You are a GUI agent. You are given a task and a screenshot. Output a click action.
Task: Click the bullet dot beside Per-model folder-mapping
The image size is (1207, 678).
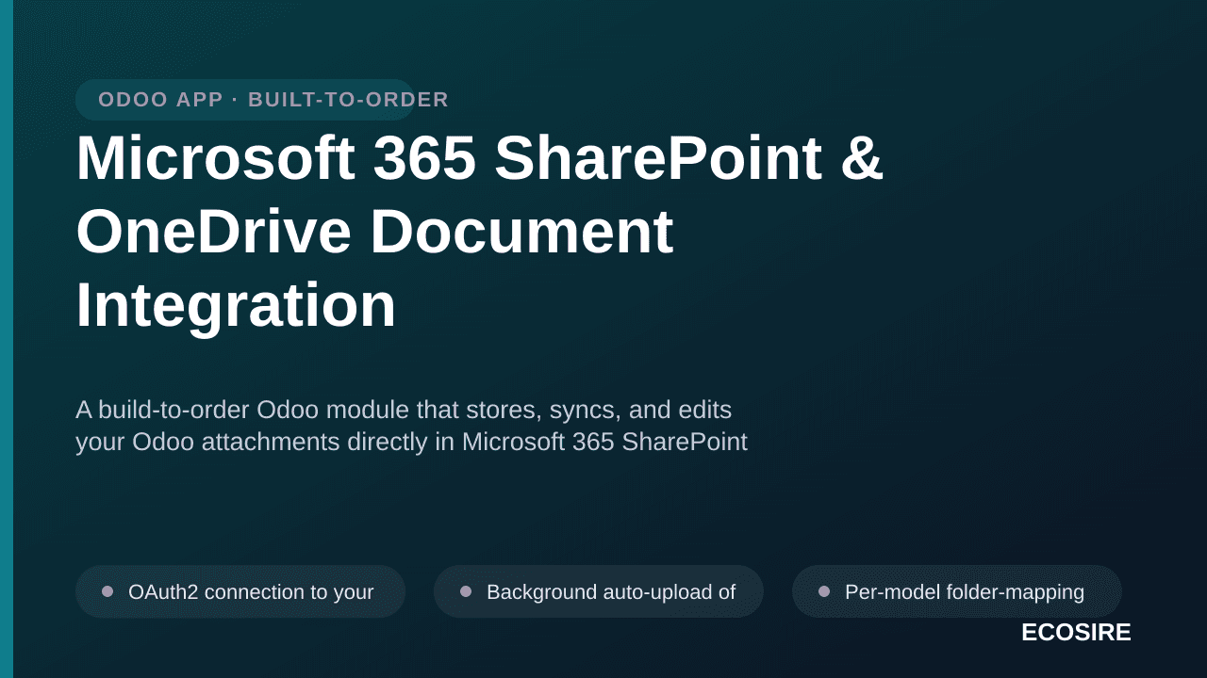pos(824,591)
